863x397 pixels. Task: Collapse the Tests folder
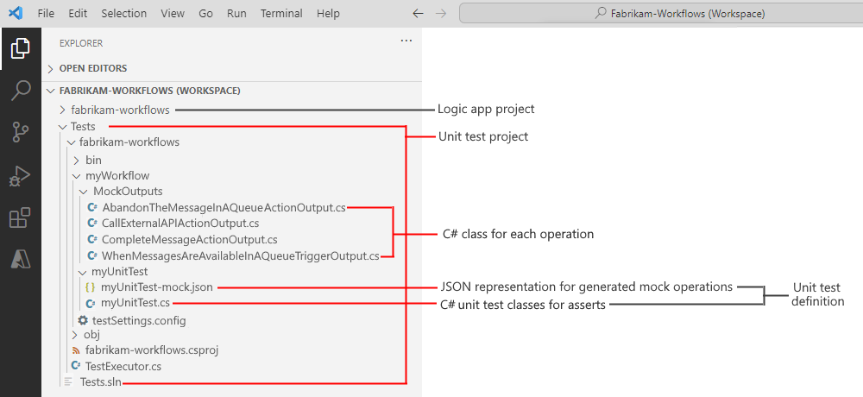[x=83, y=127]
